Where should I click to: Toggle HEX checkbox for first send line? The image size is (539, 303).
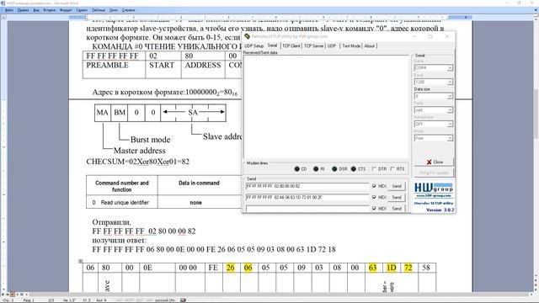(374, 186)
